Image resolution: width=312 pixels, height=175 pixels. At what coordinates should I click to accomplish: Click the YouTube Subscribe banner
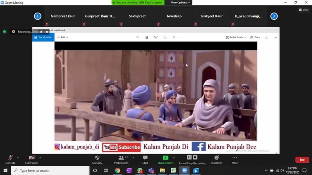point(121,147)
